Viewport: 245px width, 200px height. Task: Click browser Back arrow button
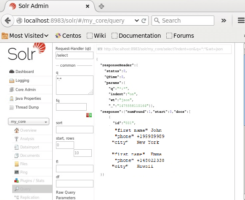point(7,21)
